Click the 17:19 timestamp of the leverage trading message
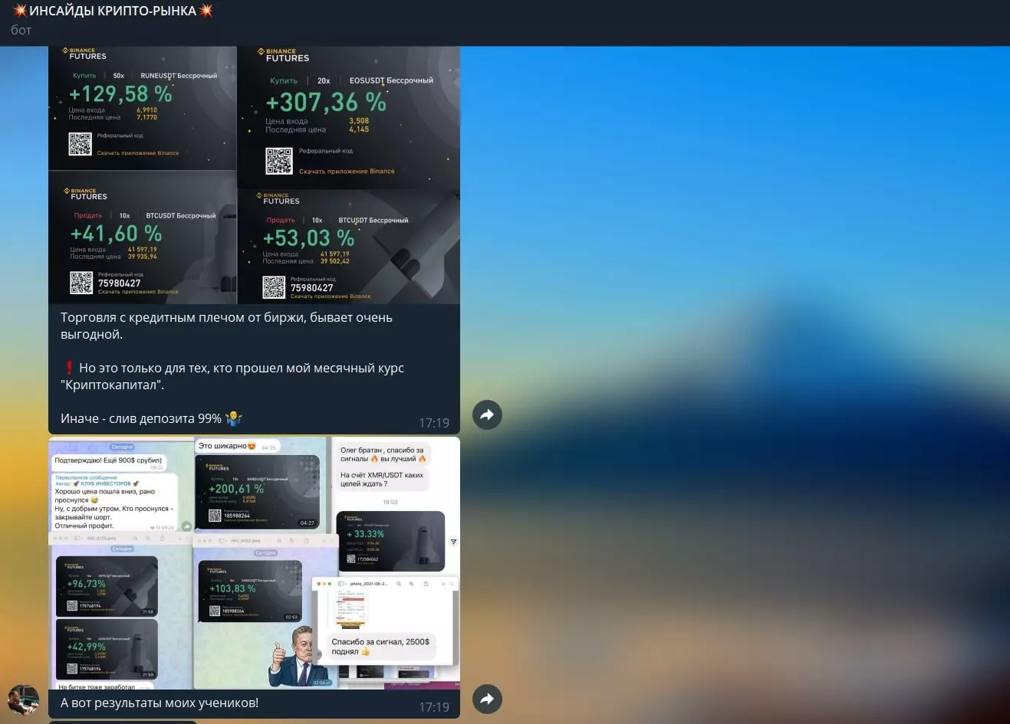Image resolution: width=1010 pixels, height=724 pixels. click(x=434, y=423)
